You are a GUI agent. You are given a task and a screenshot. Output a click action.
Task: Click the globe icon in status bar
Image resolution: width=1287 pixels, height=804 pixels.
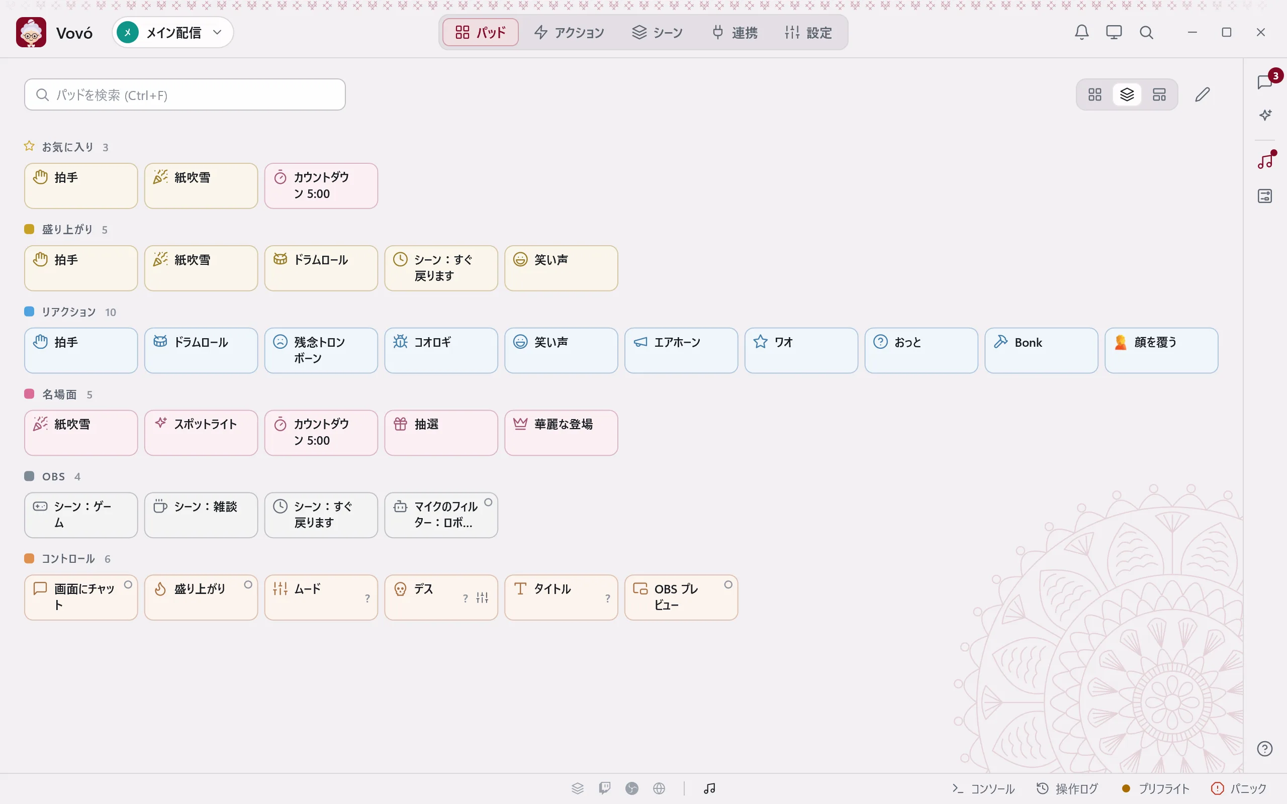(x=659, y=788)
